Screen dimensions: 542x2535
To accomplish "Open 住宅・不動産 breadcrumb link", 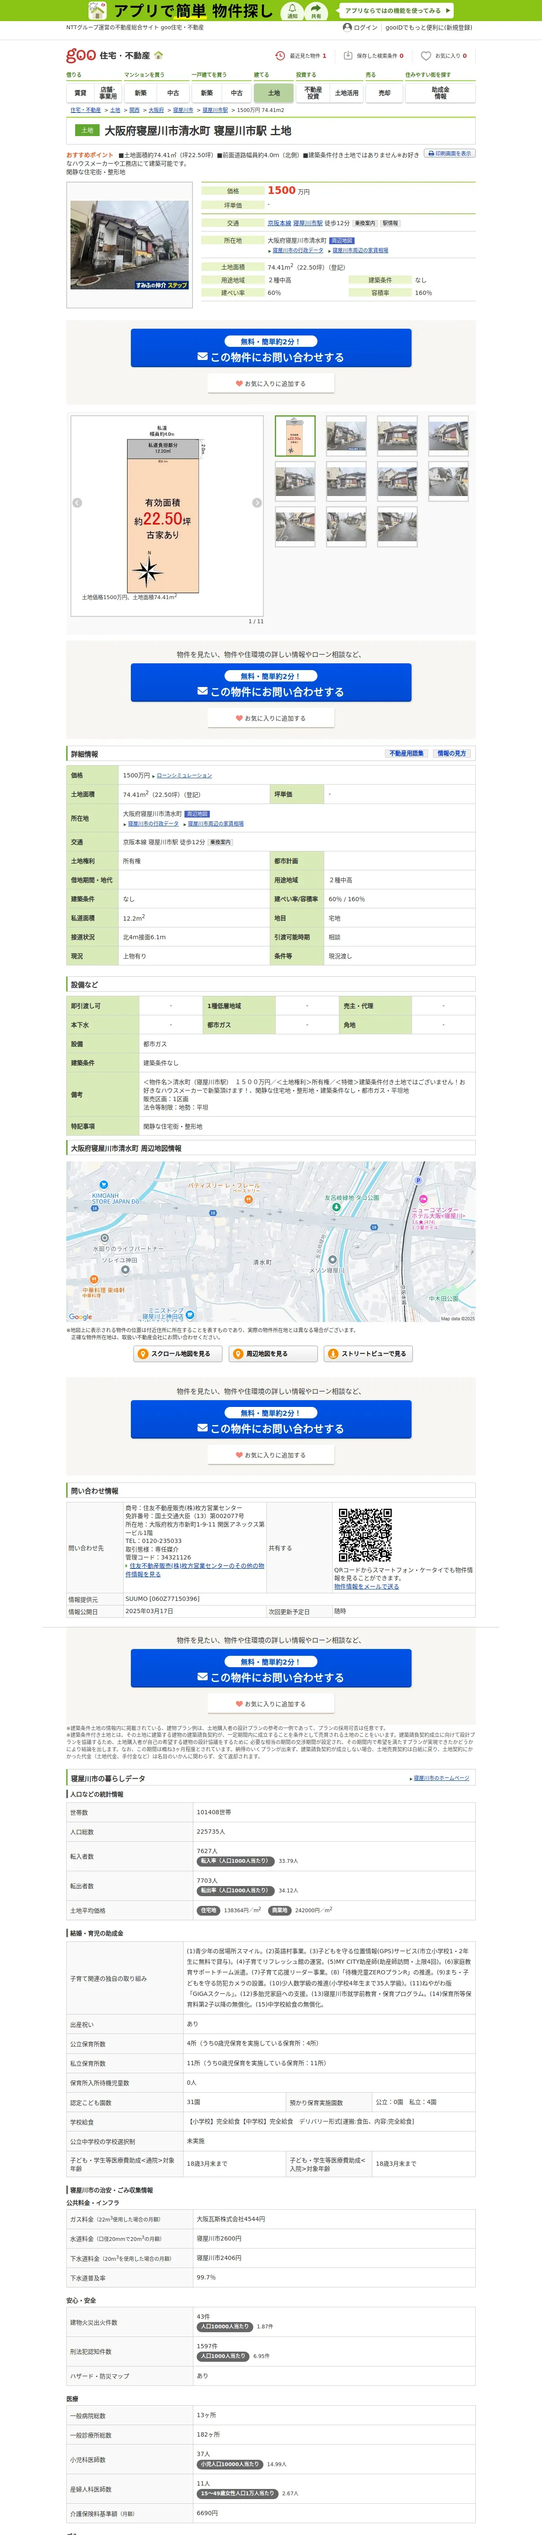I will [86, 110].
